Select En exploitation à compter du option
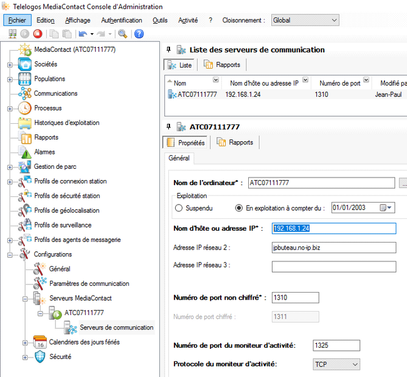The image size is (407, 377). click(239, 208)
